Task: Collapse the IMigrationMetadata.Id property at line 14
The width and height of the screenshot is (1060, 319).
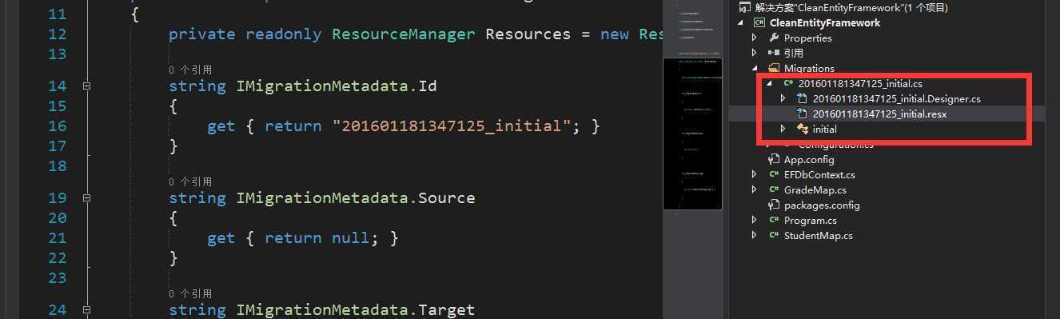Action: [86, 86]
